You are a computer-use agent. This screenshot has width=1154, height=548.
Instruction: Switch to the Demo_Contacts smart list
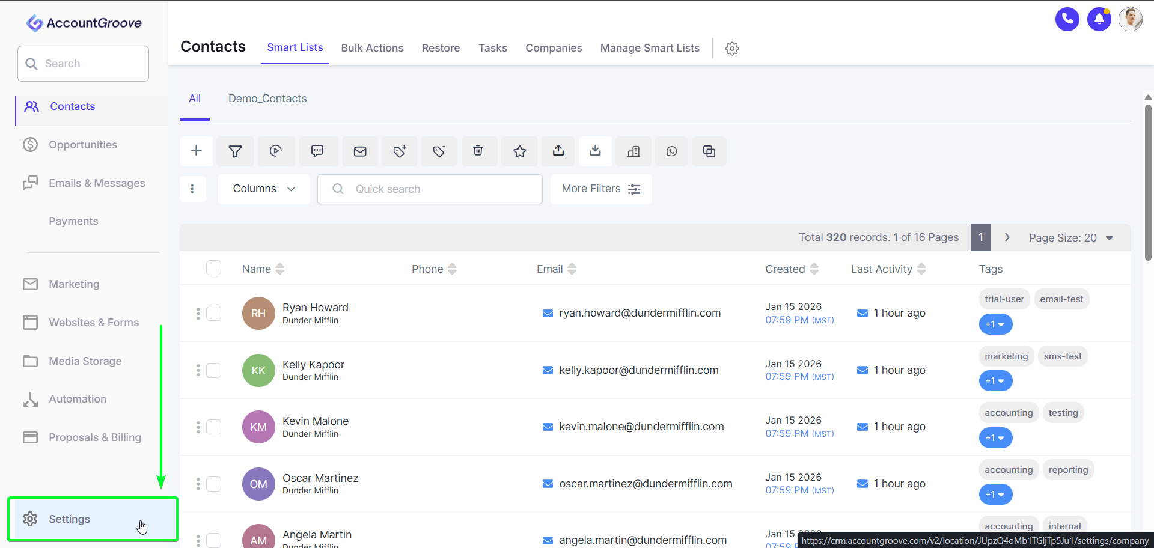pos(267,99)
